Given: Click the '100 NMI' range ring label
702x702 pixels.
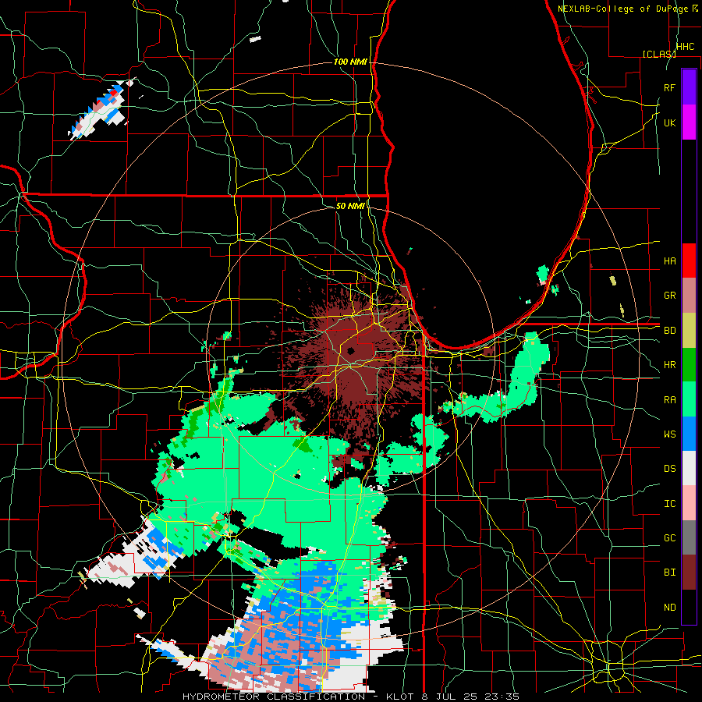Looking at the screenshot, I should point(350,62).
